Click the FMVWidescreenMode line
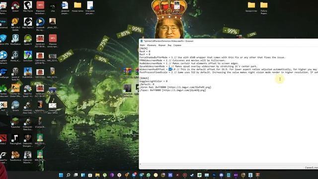 click(x=182, y=61)
